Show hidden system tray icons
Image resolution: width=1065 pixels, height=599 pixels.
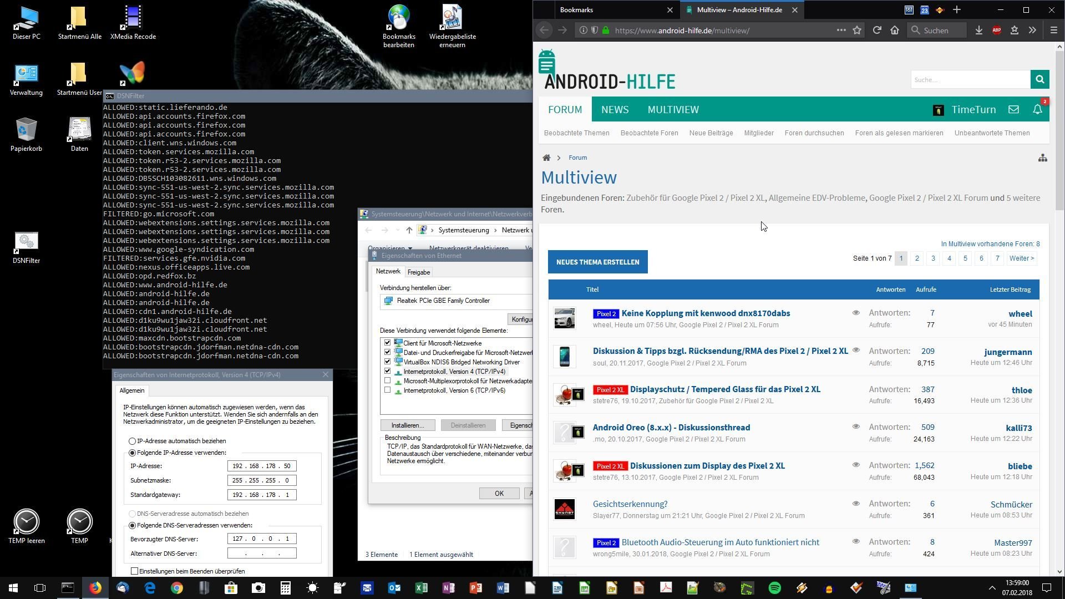pos(992,588)
